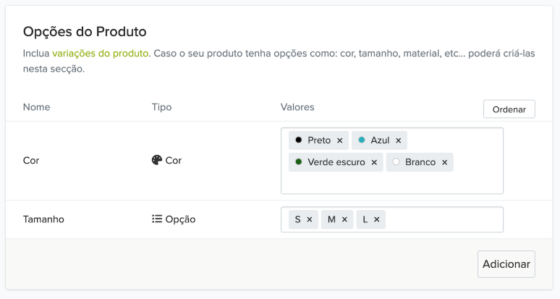Viewport: 560px width, 299px height.
Task: Remove the Branco color tag
Action: (x=444, y=162)
